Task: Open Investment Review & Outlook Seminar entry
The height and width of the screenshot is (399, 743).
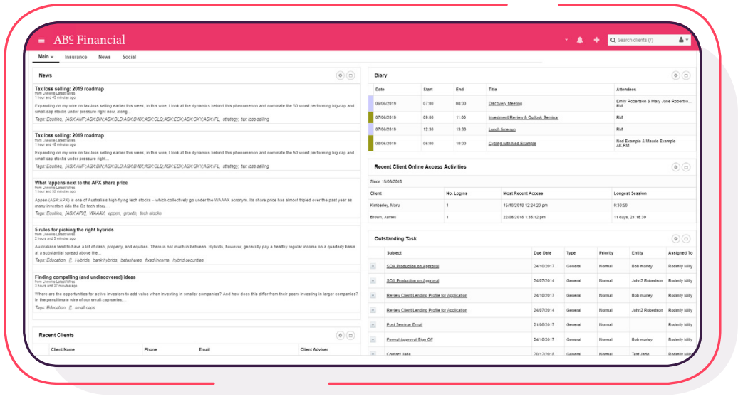Action: click(x=523, y=117)
